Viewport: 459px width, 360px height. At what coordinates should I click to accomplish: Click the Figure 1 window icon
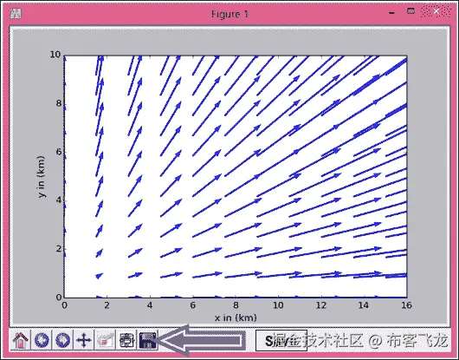[16, 13]
